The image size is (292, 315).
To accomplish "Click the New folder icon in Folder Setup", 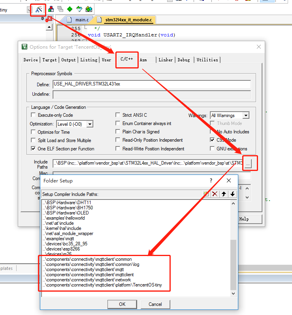I will 206,194.
